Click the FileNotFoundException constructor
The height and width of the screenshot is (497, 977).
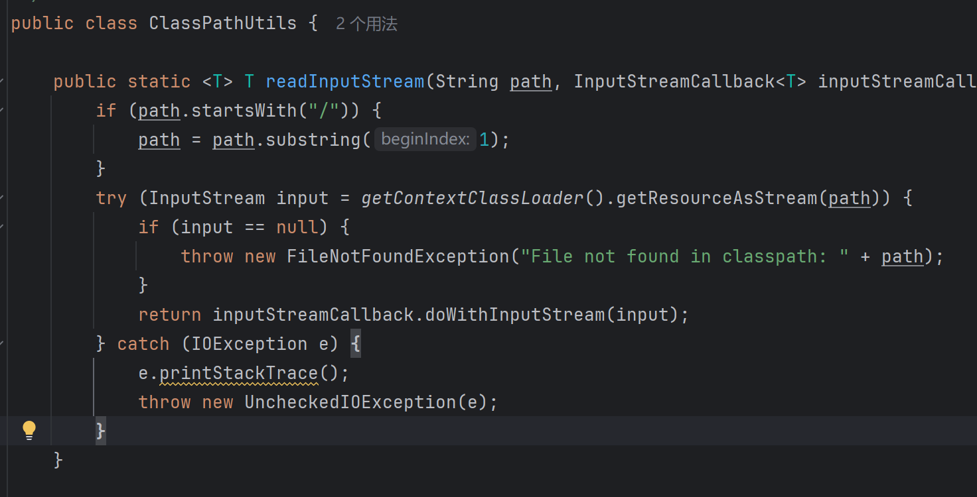398,256
